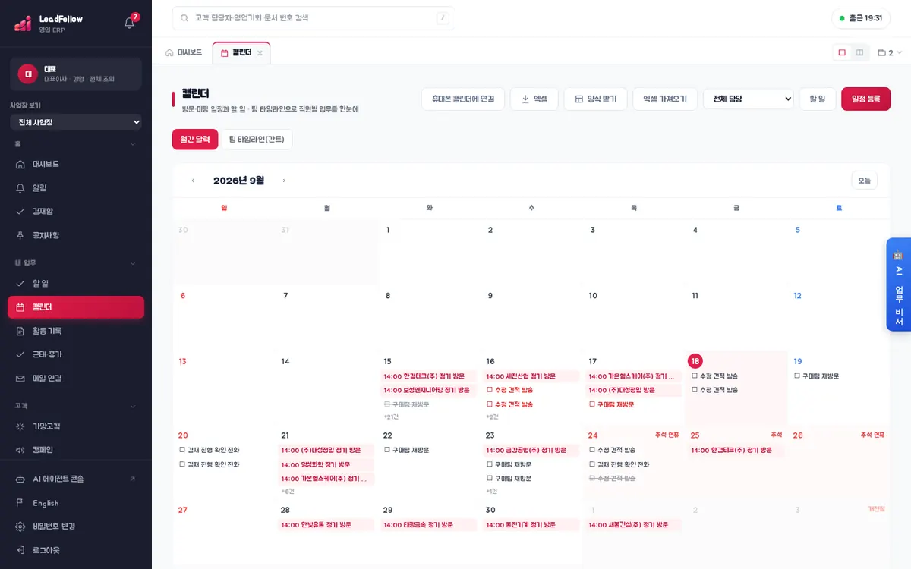Click the 오늘 button

pyautogui.click(x=864, y=181)
